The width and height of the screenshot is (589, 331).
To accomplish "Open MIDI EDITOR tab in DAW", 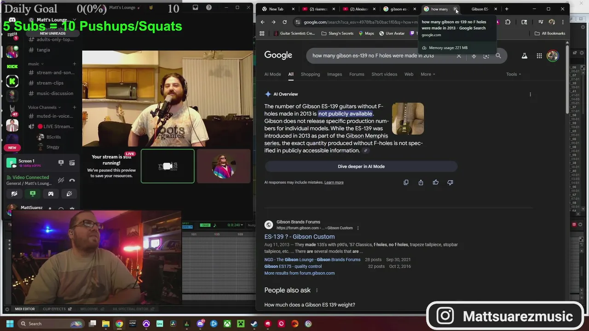I will [x=25, y=309].
